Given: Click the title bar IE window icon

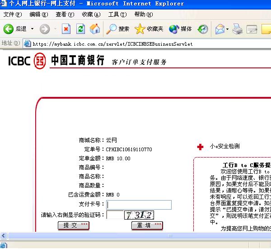Looking at the screenshot, I should (4, 3).
